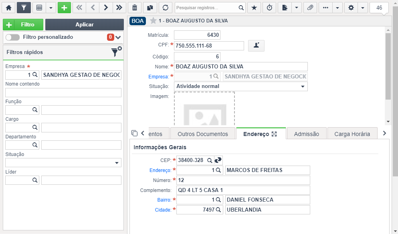Open attachments paperclip icon

[x=310, y=8]
